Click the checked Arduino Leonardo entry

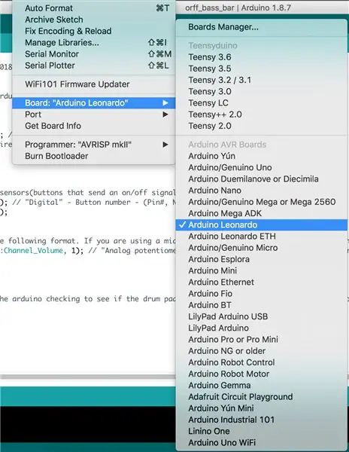click(262, 224)
